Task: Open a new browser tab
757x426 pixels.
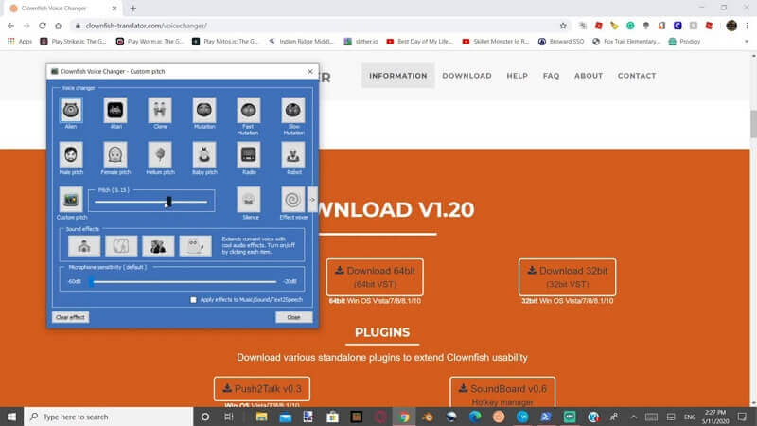Action: (x=133, y=9)
